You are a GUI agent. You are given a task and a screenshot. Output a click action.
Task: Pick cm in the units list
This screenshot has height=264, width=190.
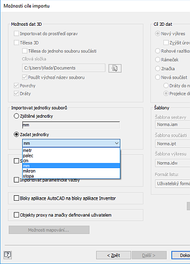71,161
